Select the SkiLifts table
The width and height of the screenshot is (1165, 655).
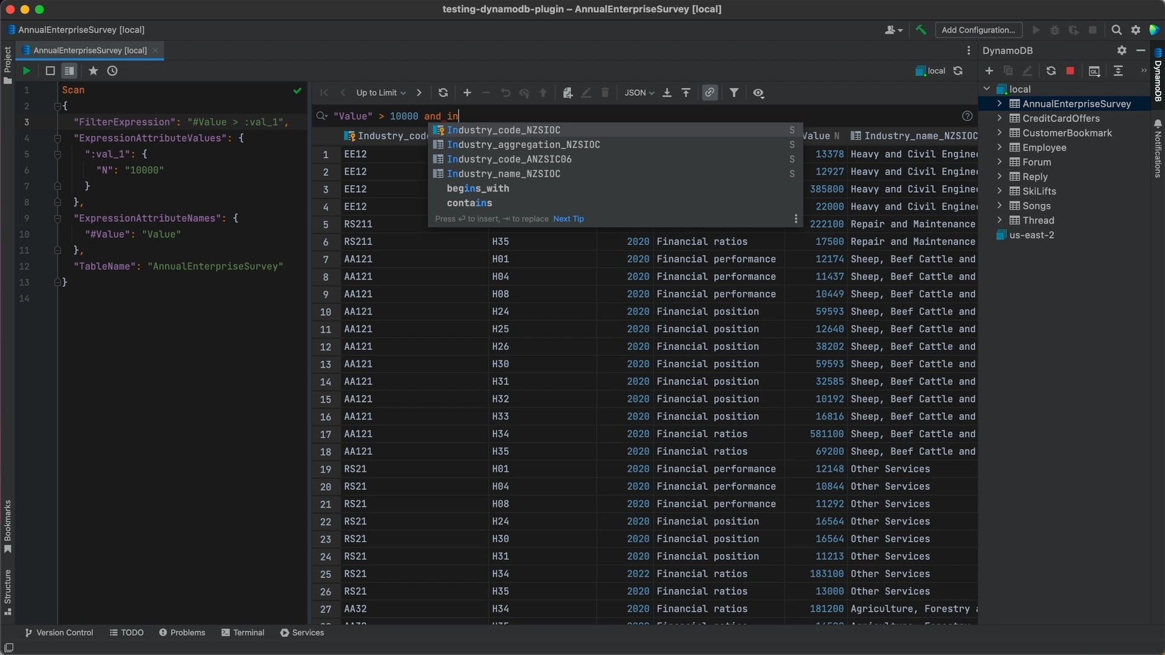[x=1039, y=191]
